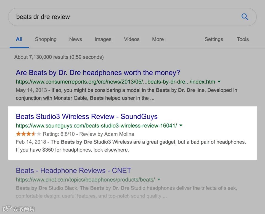Click the blue search magnifier icon
The height and width of the screenshot is (214, 265).
pos(245,17)
